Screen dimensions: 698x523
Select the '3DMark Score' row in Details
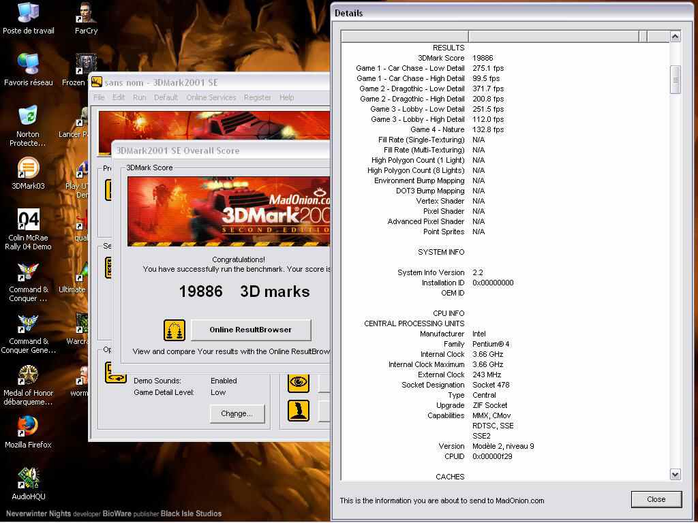click(505, 58)
